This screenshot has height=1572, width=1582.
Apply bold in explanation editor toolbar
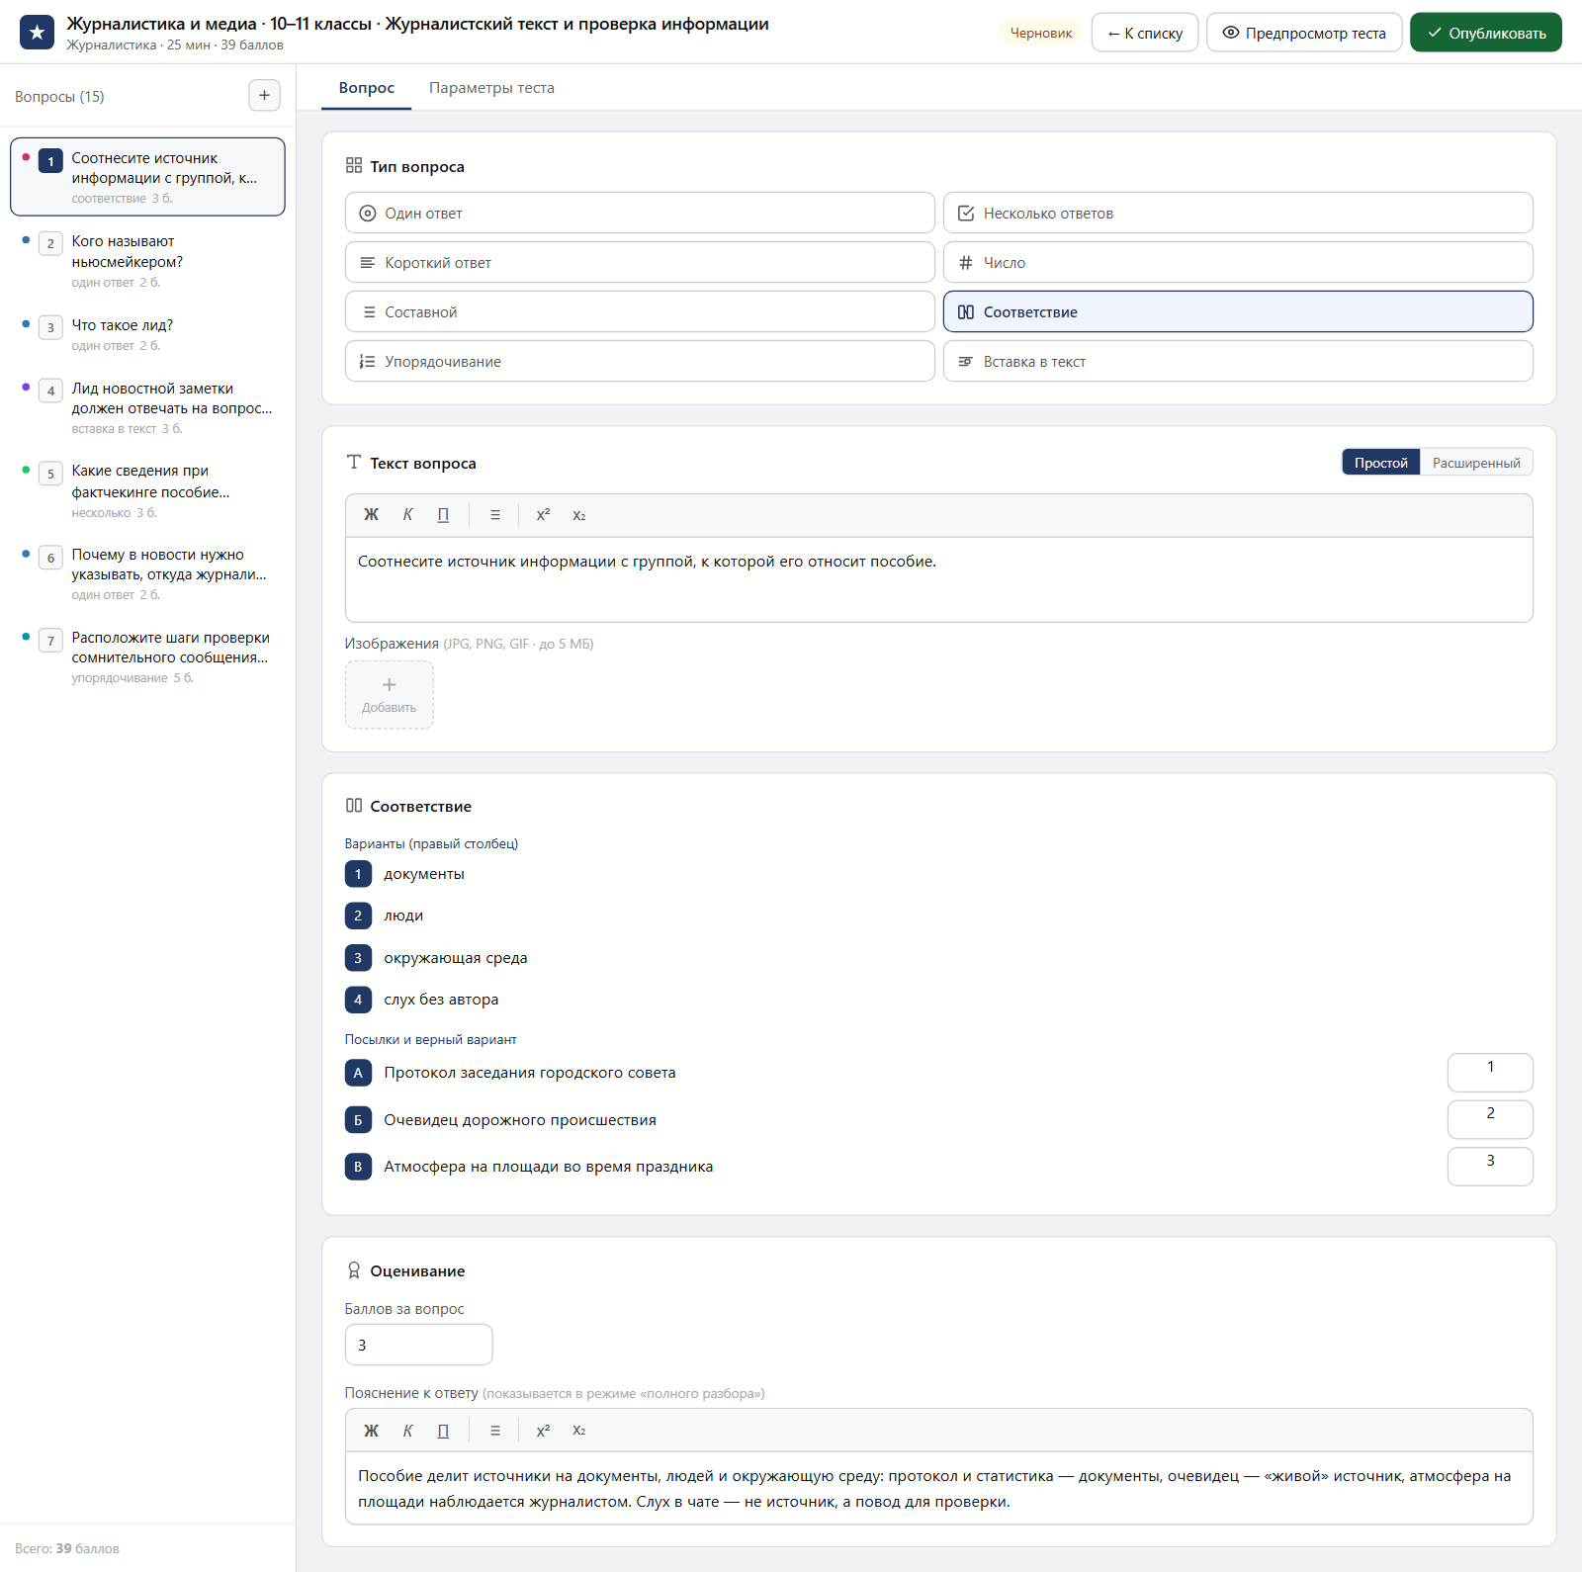pyautogui.click(x=371, y=1431)
